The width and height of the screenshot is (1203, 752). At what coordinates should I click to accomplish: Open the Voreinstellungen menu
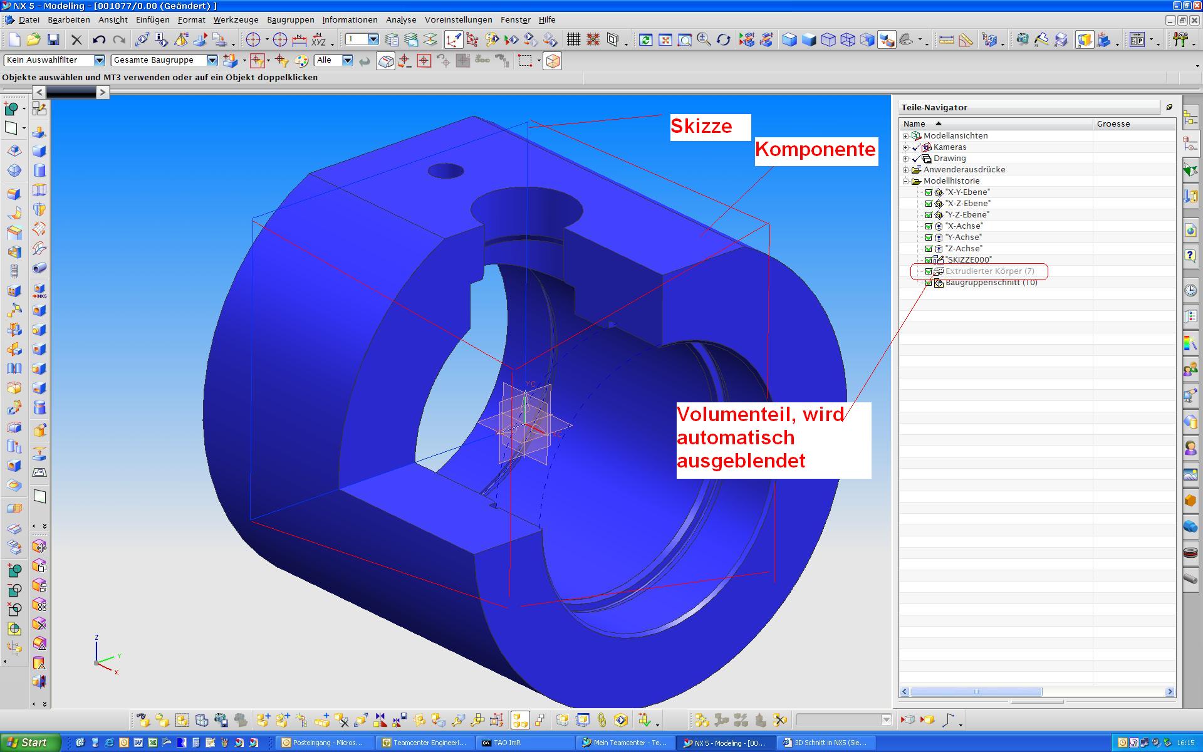tap(458, 20)
